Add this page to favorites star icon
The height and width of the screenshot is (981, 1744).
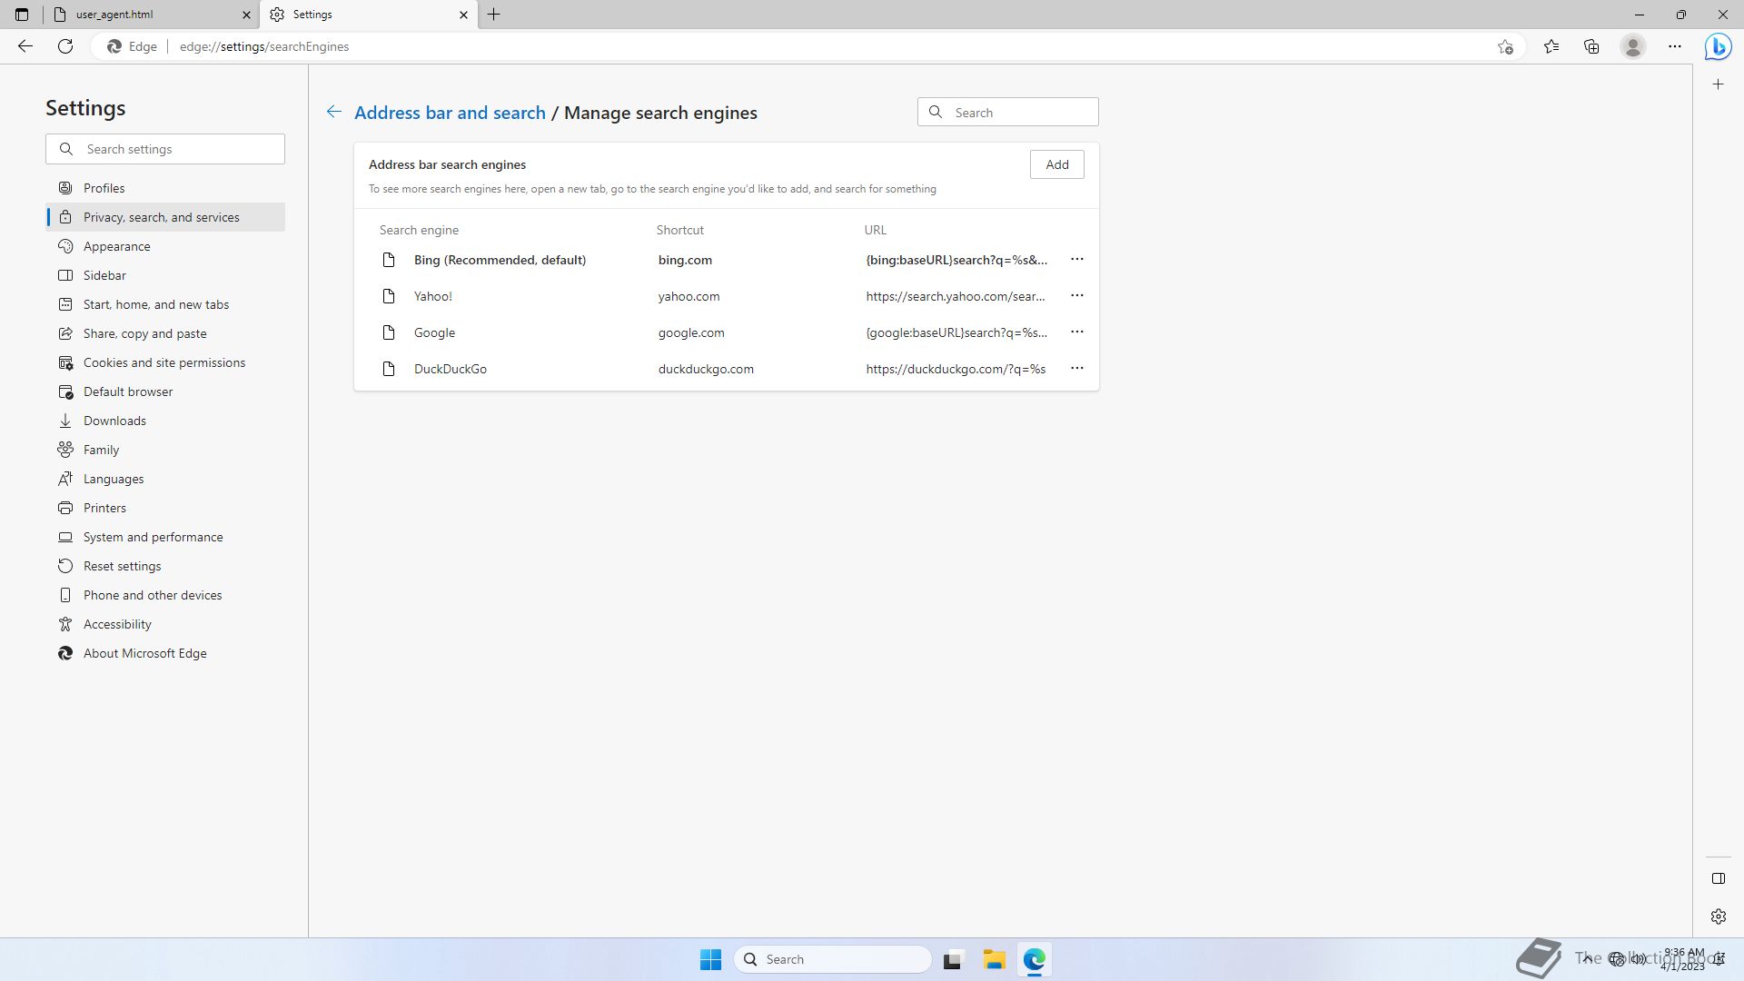[x=1505, y=46]
